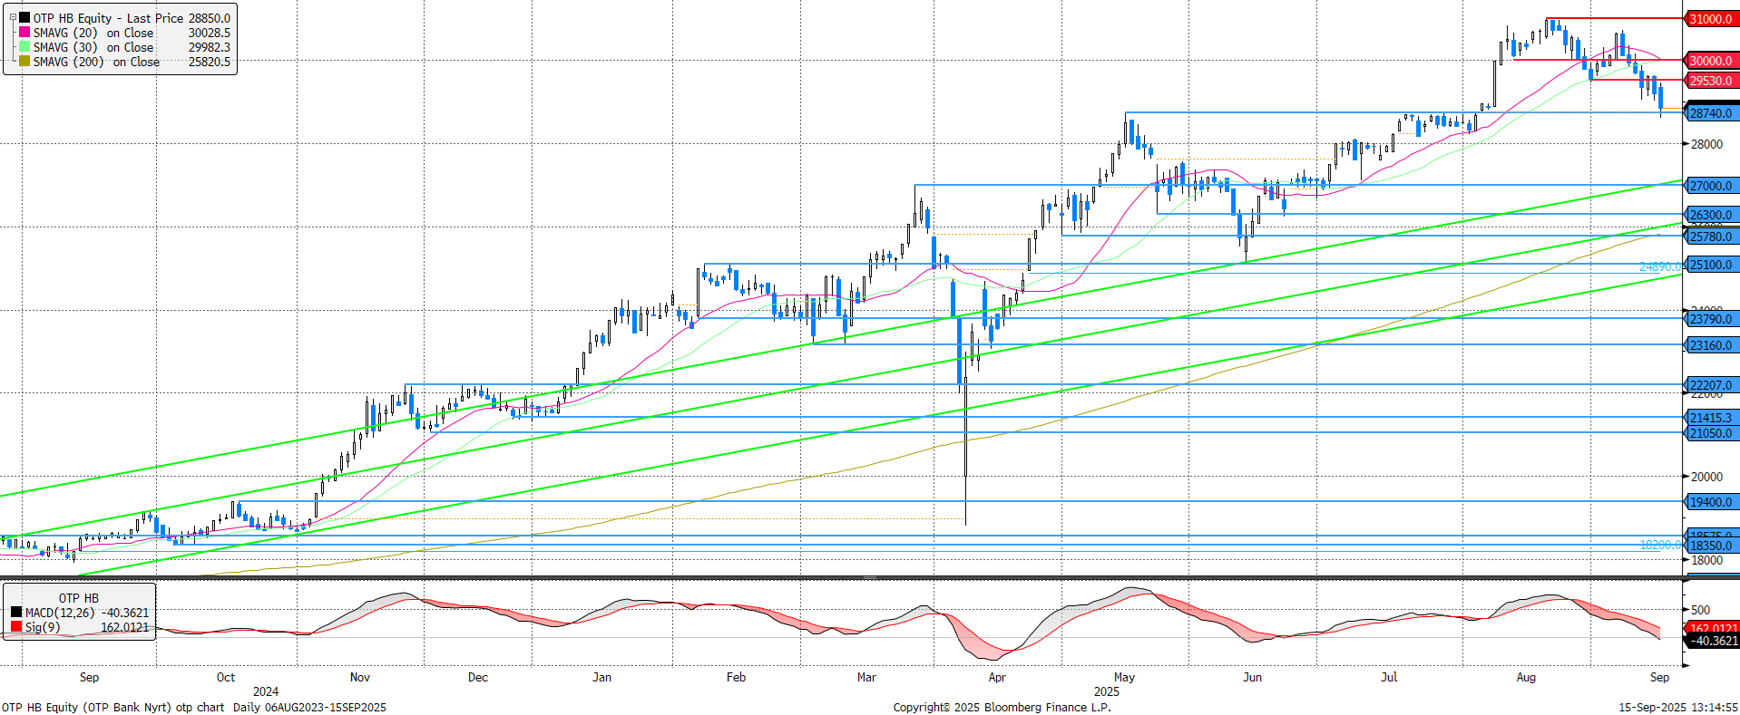Click the green SMAVG (30) color swatch
Viewport: 1740px width, 715px height.
pos(24,47)
